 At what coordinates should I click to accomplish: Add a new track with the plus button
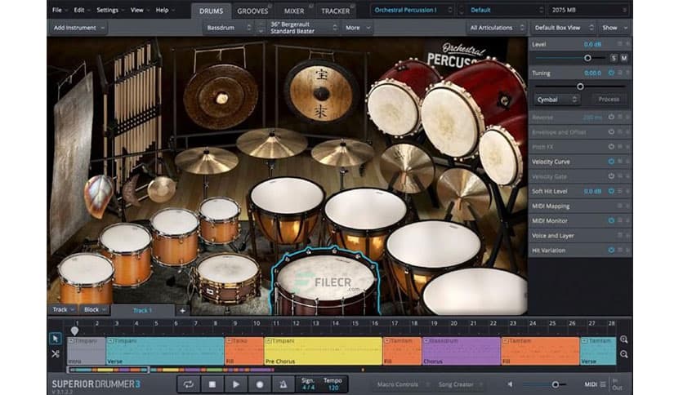tap(182, 310)
